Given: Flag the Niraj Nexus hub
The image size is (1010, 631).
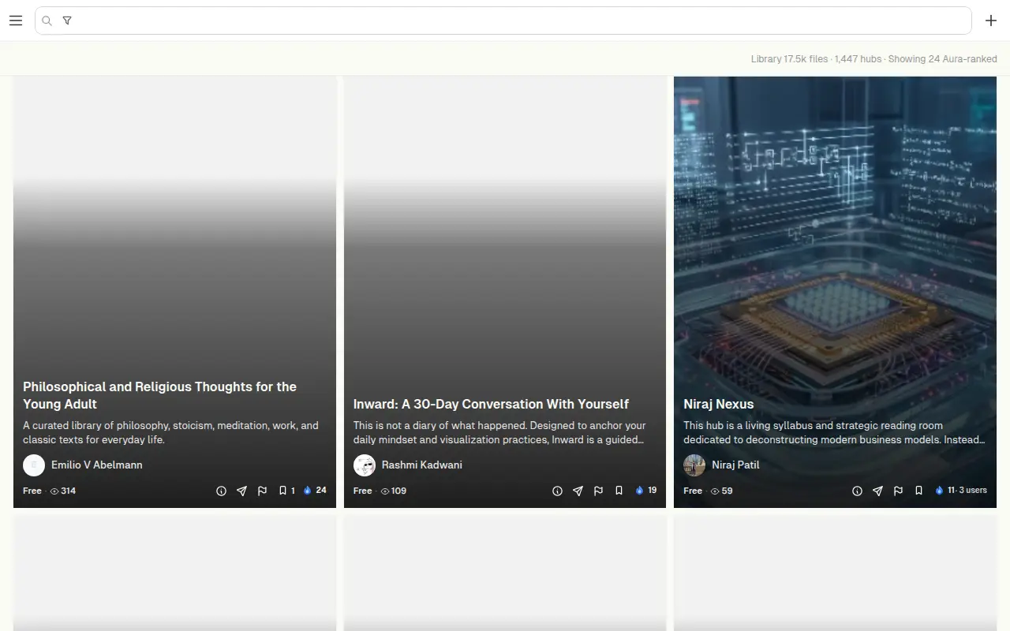Looking at the screenshot, I should pos(898,491).
